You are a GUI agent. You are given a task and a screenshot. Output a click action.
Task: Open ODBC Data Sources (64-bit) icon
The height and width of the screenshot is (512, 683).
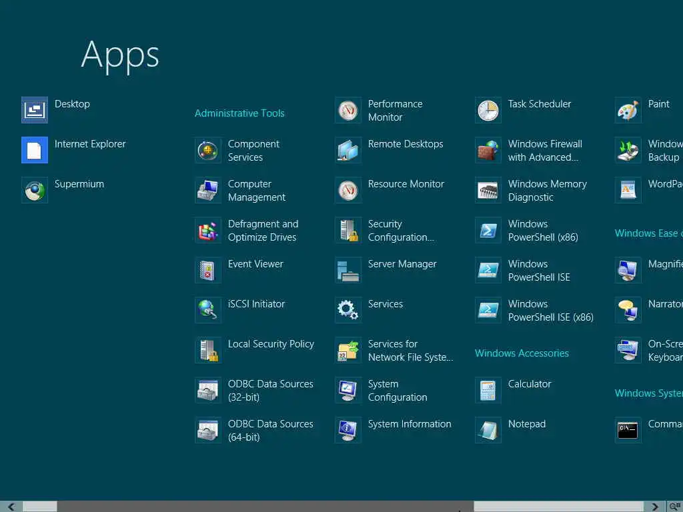[x=208, y=431]
